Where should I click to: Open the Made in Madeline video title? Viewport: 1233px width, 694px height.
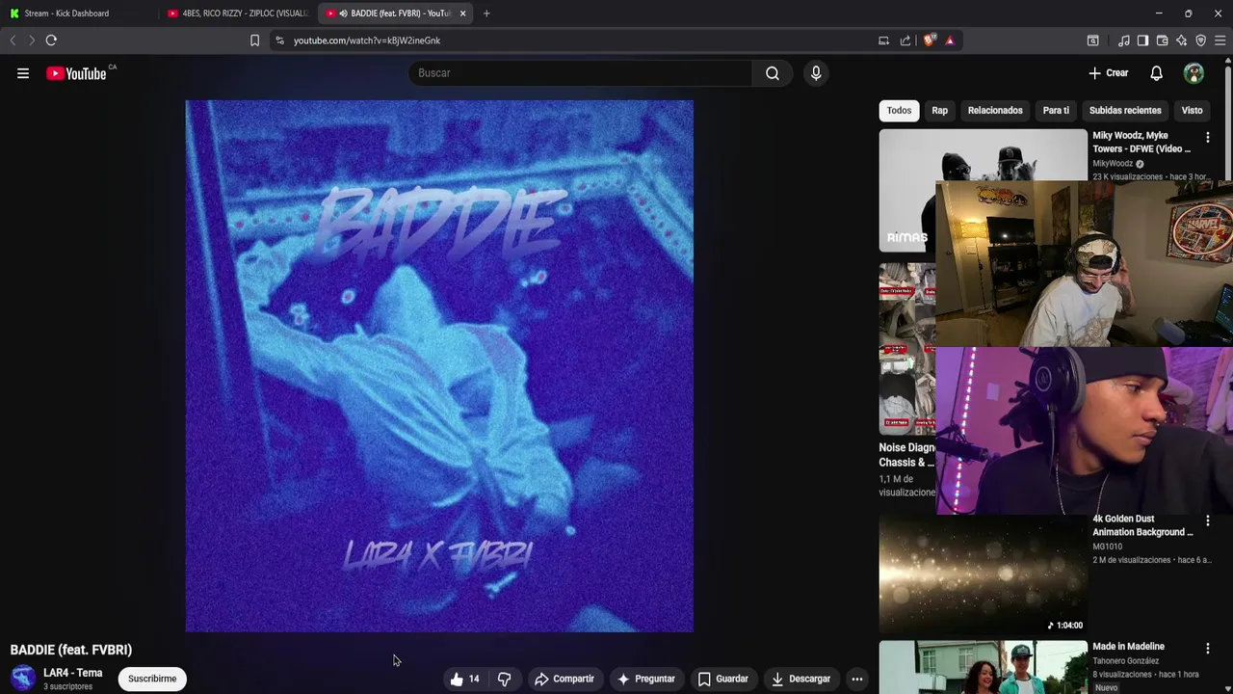(x=1128, y=647)
